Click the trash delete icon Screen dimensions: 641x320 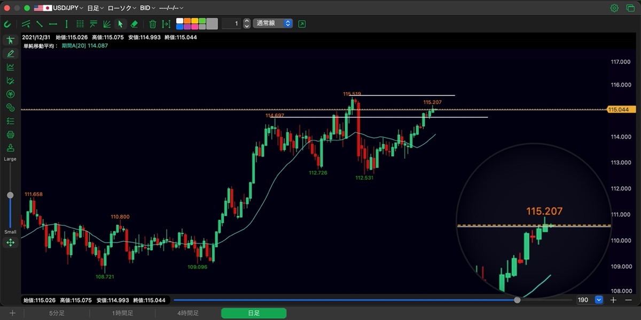click(153, 24)
